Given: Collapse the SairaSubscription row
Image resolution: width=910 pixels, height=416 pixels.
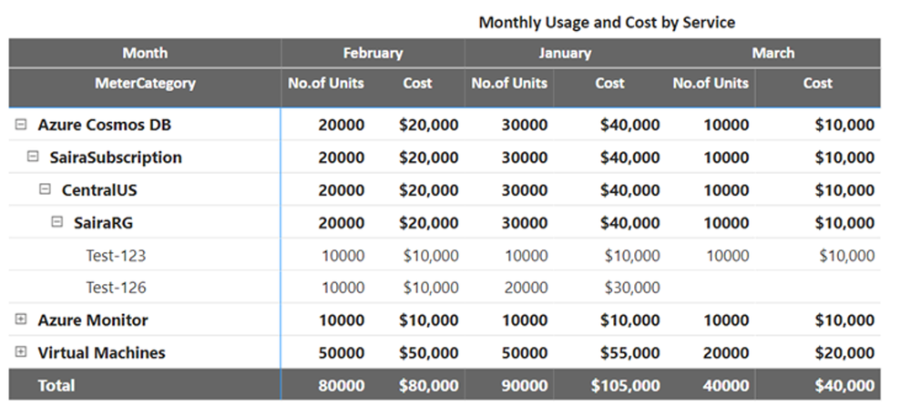Looking at the screenshot, I should (x=33, y=157).
